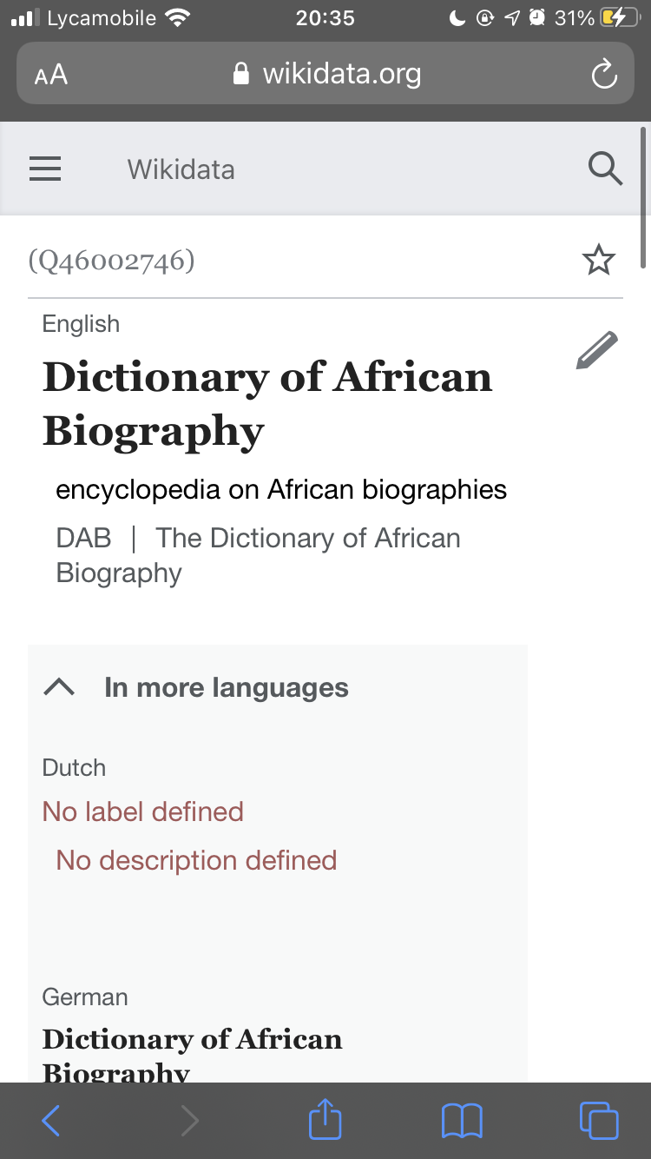Viewport: 651px width, 1159px height.
Task: Open Safari bookmarks
Action: click(x=462, y=1121)
